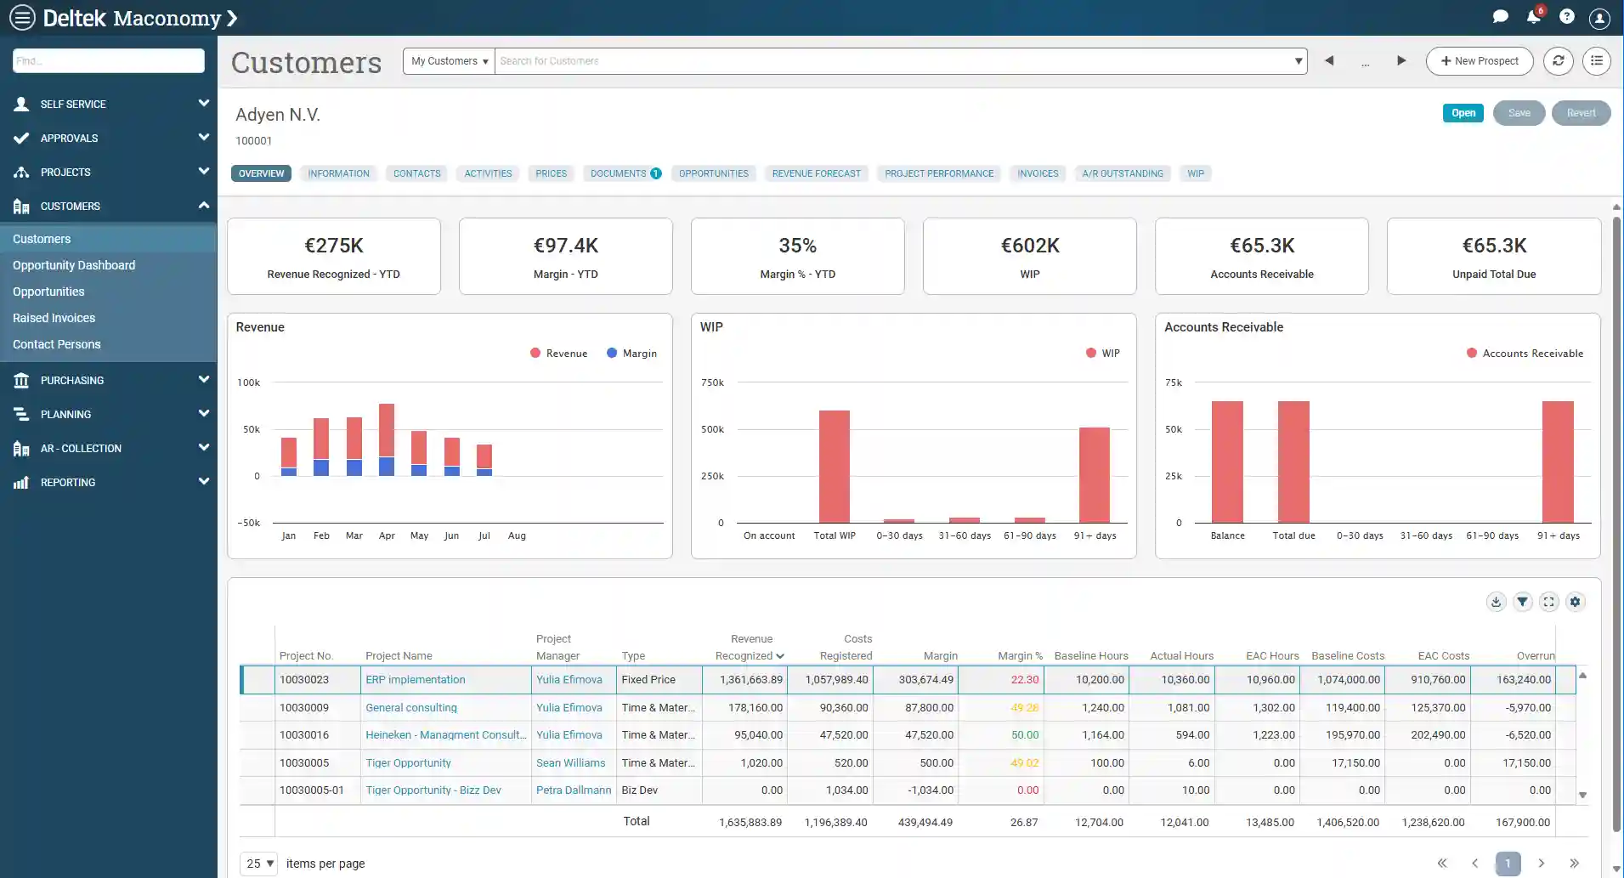Switch to the Invoices tab
Screen dimensions: 1624x878
click(x=1038, y=173)
